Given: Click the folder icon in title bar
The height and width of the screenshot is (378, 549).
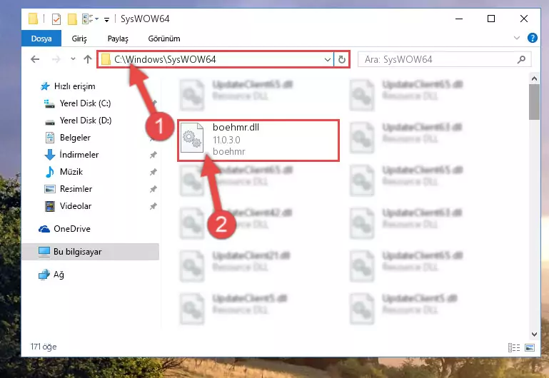Looking at the screenshot, I should [33, 19].
